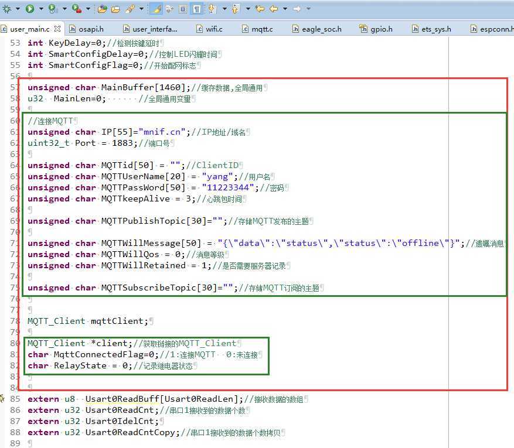
Task: Close the user_main.c tab
Action: pos(57,29)
